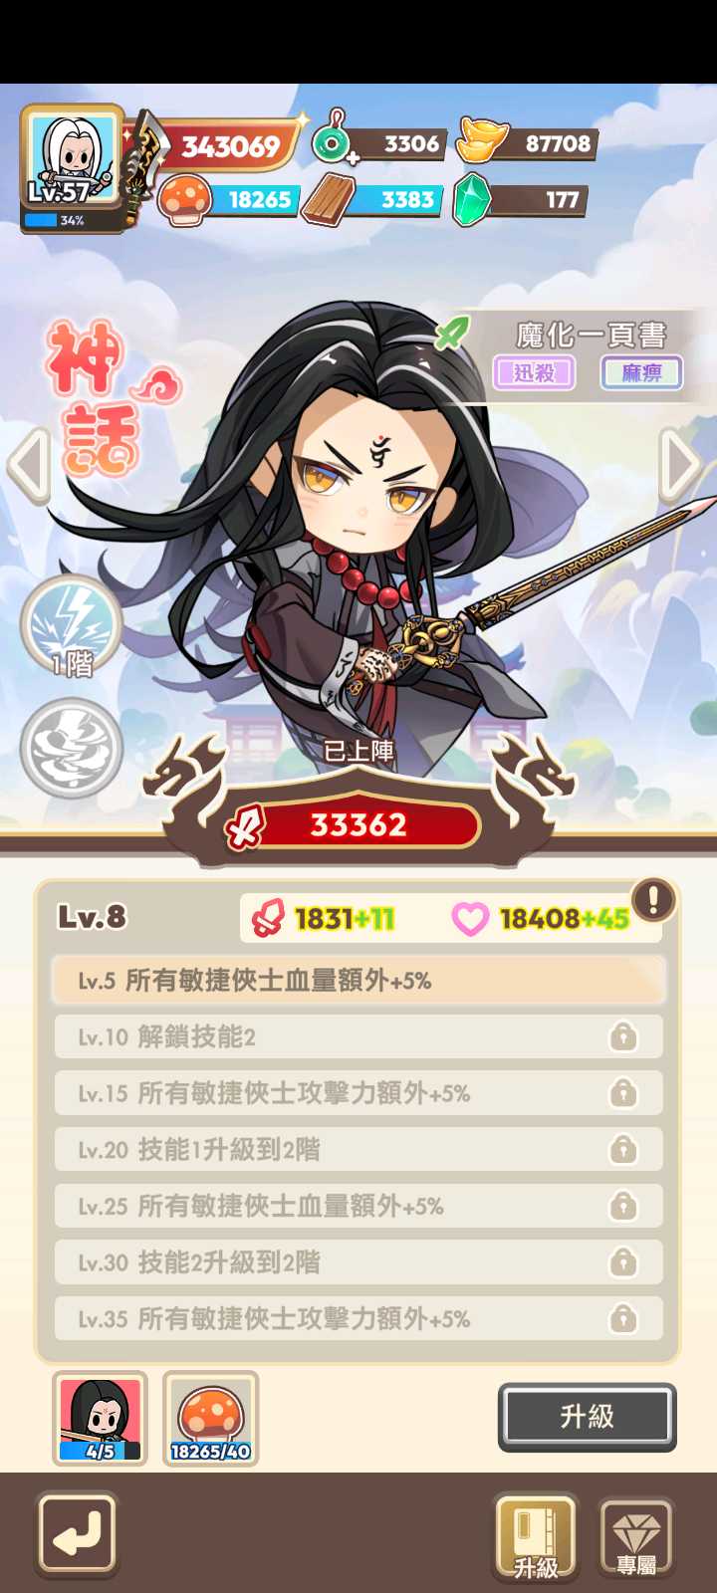The height and width of the screenshot is (1593, 717).
Task: Click the gold ingot currency icon
Action: pos(482,140)
